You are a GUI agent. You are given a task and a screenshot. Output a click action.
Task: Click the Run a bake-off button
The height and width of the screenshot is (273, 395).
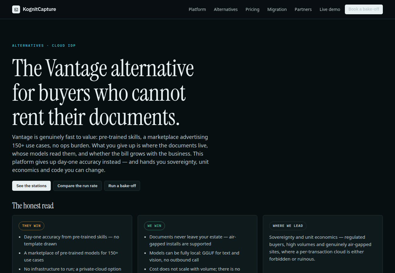coord(122,186)
